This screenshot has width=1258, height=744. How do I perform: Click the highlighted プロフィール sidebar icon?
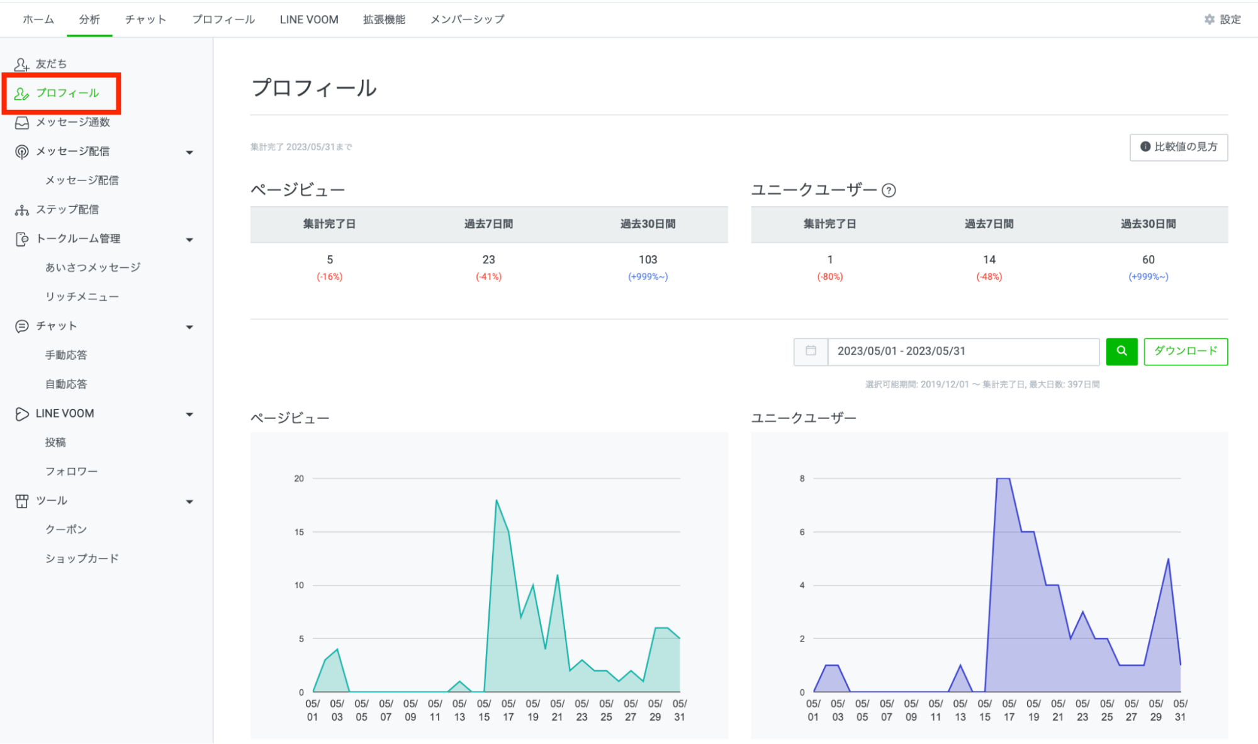click(21, 93)
